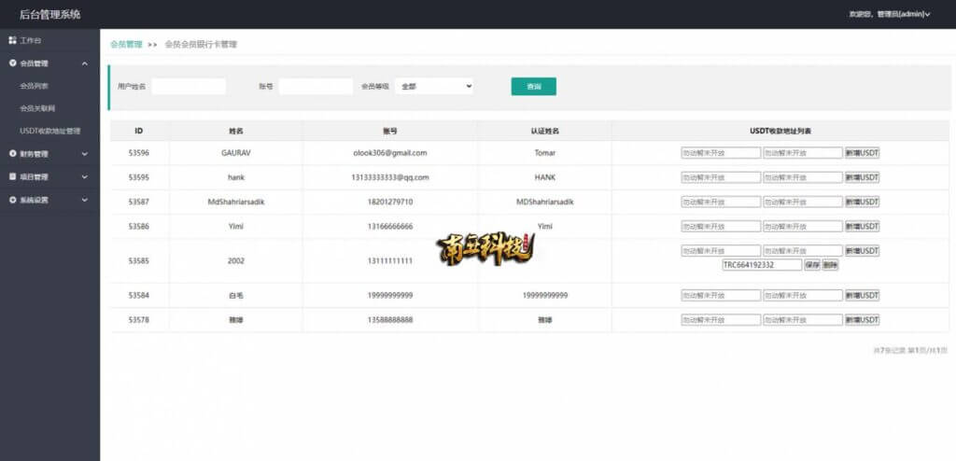This screenshot has width=956, height=461.
Task: Click the 会员管理 breadcrumb link
Action: pos(126,45)
